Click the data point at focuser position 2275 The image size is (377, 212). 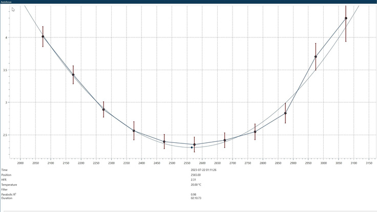[x=103, y=110]
